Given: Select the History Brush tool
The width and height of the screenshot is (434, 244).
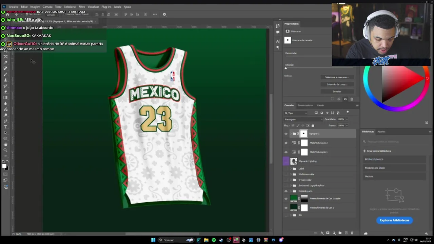Looking at the screenshot, I should tap(5, 86).
